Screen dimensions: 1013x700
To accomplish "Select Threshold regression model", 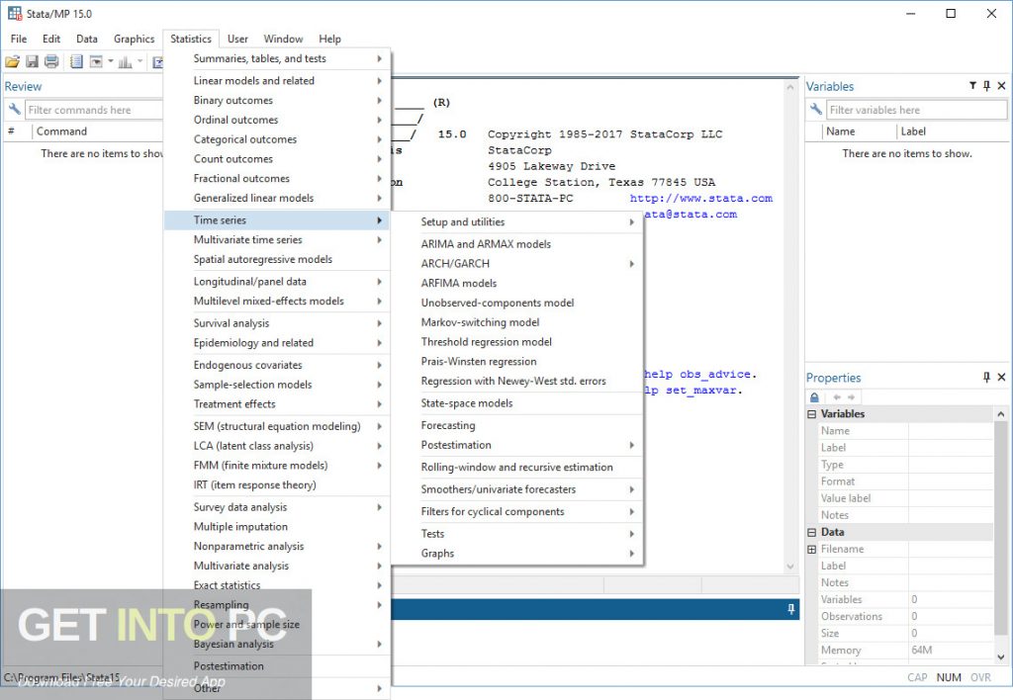I will tap(517, 342).
